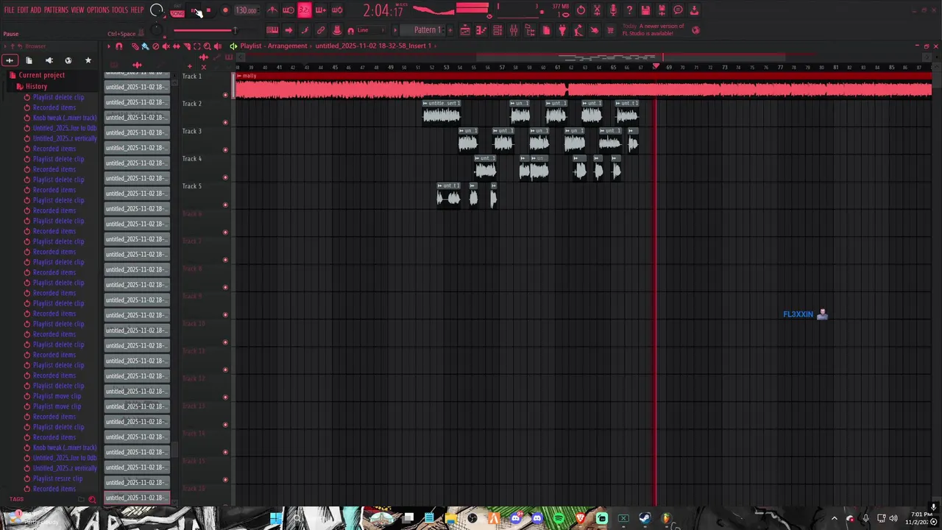The width and height of the screenshot is (942, 530).
Task: Toggle wait for input before recording
Action: [288, 10]
